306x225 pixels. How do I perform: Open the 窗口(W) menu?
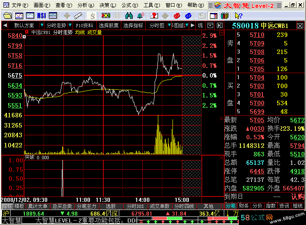(174, 5)
